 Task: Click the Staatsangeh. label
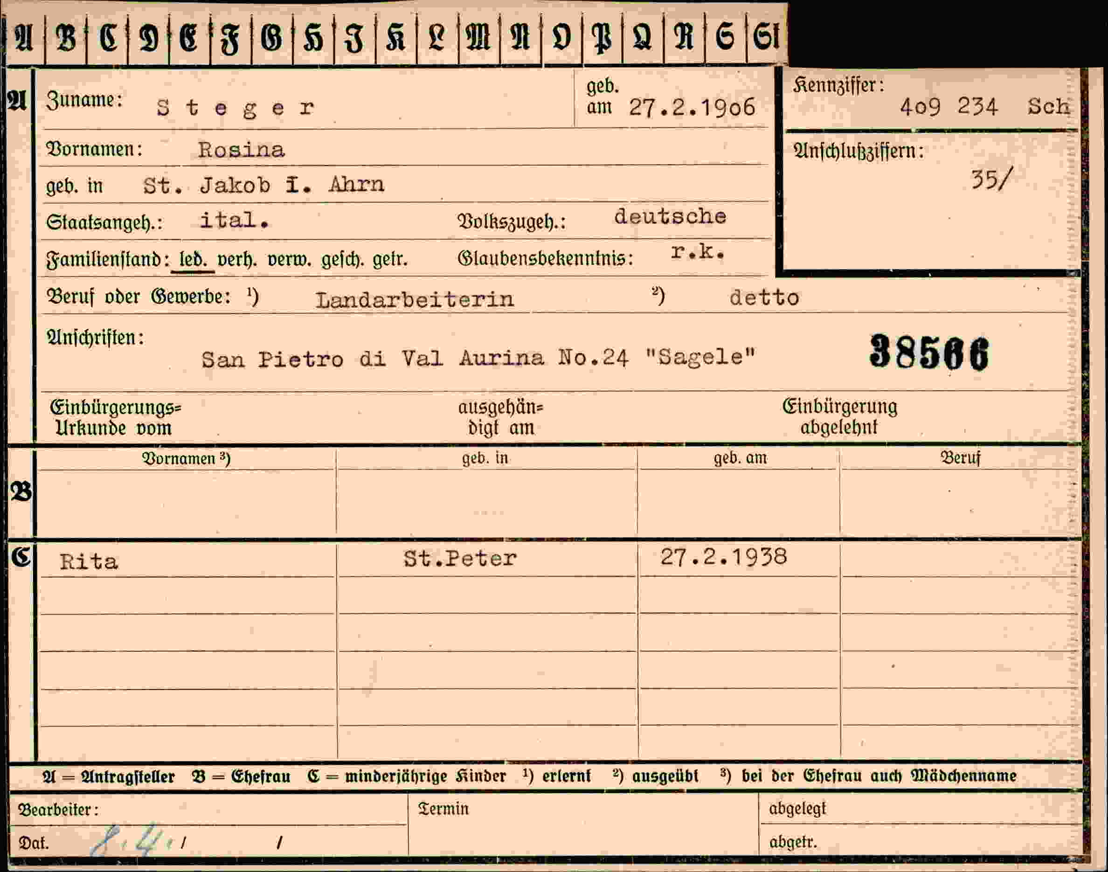104,222
